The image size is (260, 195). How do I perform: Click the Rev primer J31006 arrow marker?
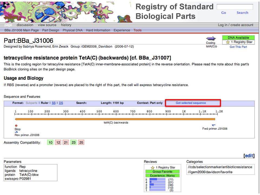[16, 132]
